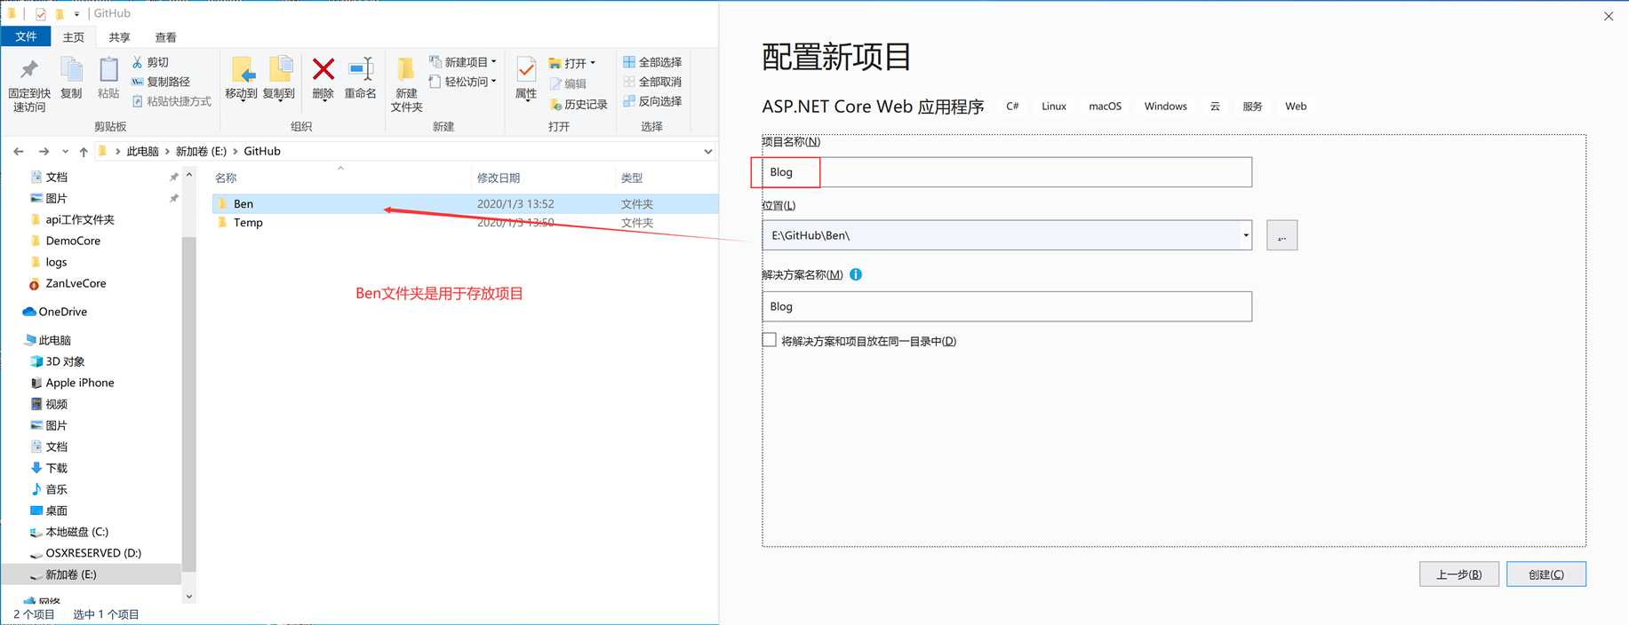The width and height of the screenshot is (1629, 625).
Task: Select Apple iPhone in navigation pane
Action: [x=80, y=383]
